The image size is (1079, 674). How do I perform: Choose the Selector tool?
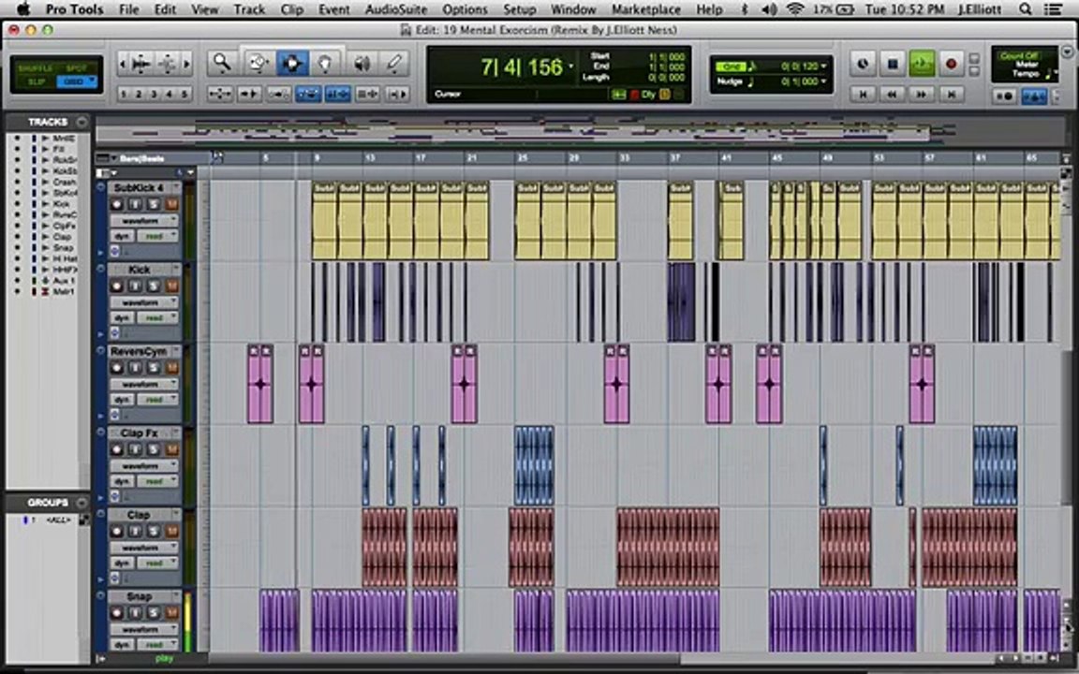pos(292,64)
